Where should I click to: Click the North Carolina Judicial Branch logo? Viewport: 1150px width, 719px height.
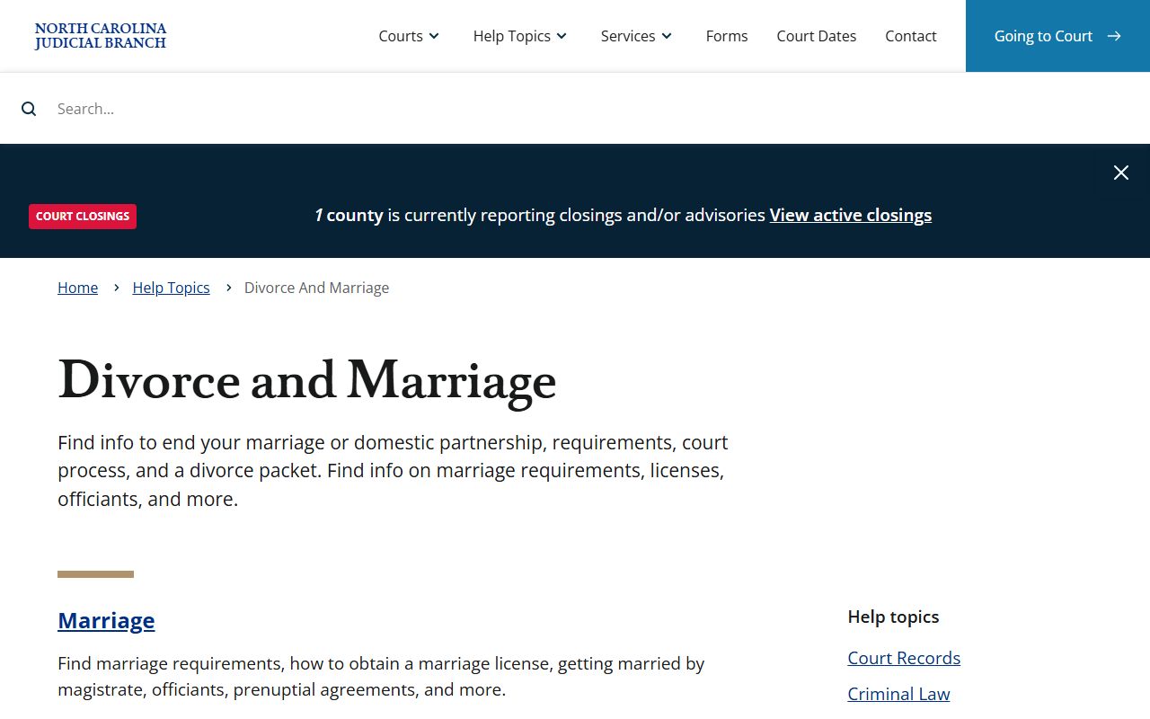pos(101,36)
